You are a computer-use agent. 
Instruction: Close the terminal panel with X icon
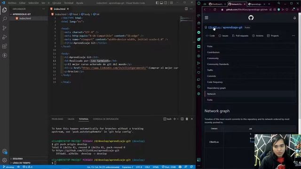coord(192,119)
